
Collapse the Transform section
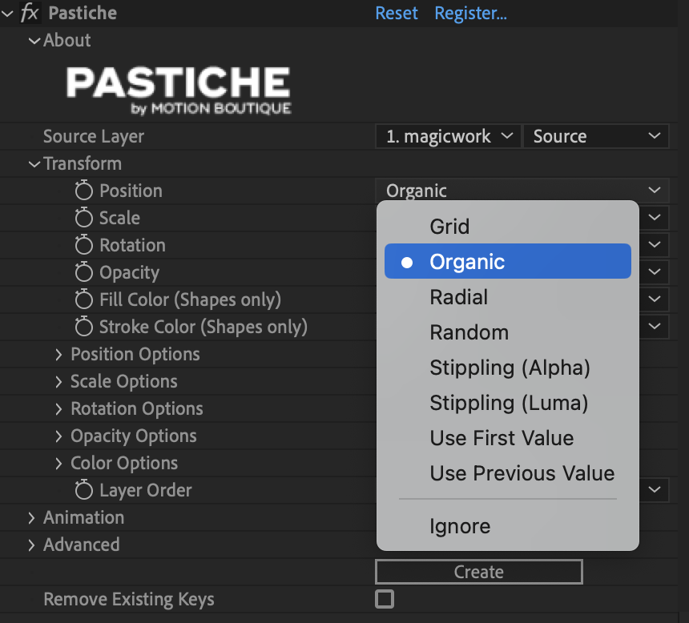tap(34, 163)
